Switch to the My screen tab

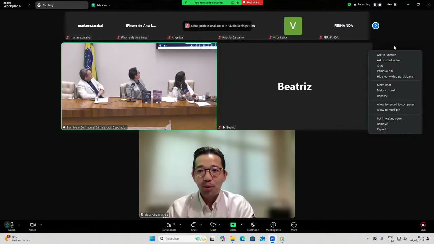pyautogui.click(x=100, y=5)
